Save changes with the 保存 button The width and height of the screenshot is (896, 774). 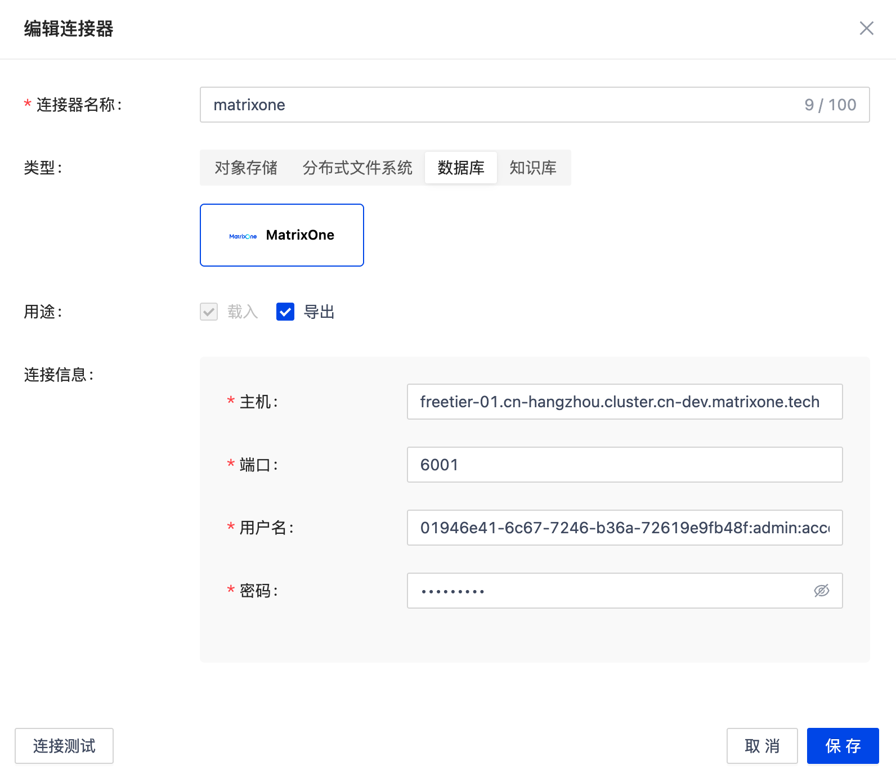pos(843,746)
